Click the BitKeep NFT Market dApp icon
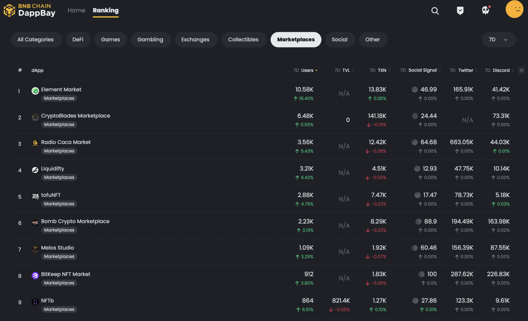This screenshot has height=321, width=528. coord(35,275)
